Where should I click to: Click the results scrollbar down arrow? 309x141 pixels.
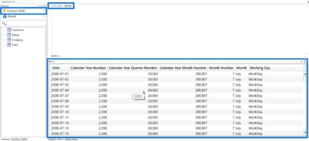(305, 133)
